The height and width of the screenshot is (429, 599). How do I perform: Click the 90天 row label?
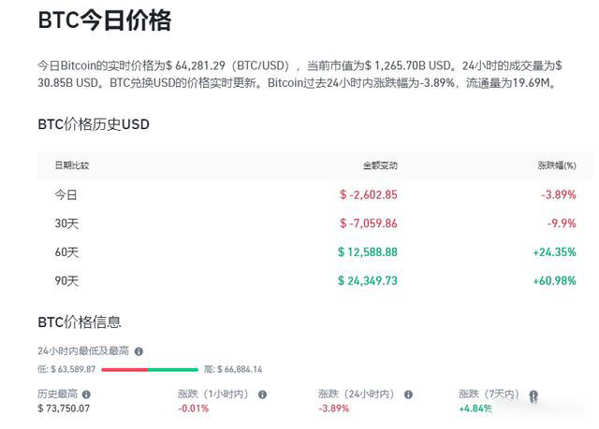point(66,281)
